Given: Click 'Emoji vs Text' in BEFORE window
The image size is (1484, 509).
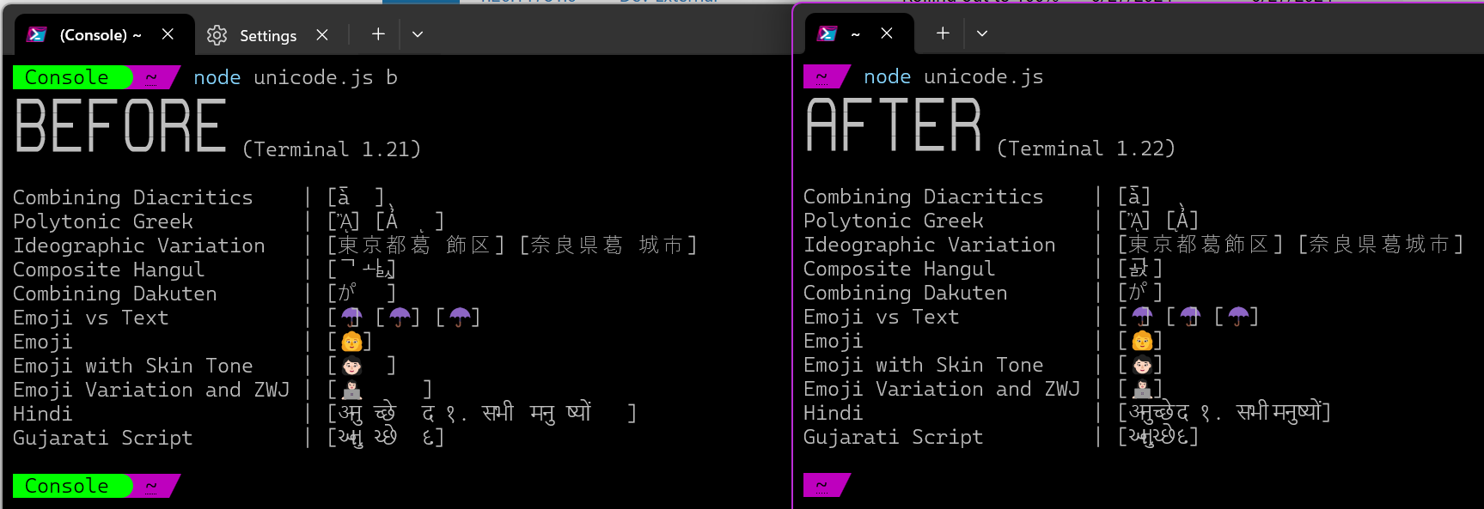Looking at the screenshot, I should click(91, 318).
